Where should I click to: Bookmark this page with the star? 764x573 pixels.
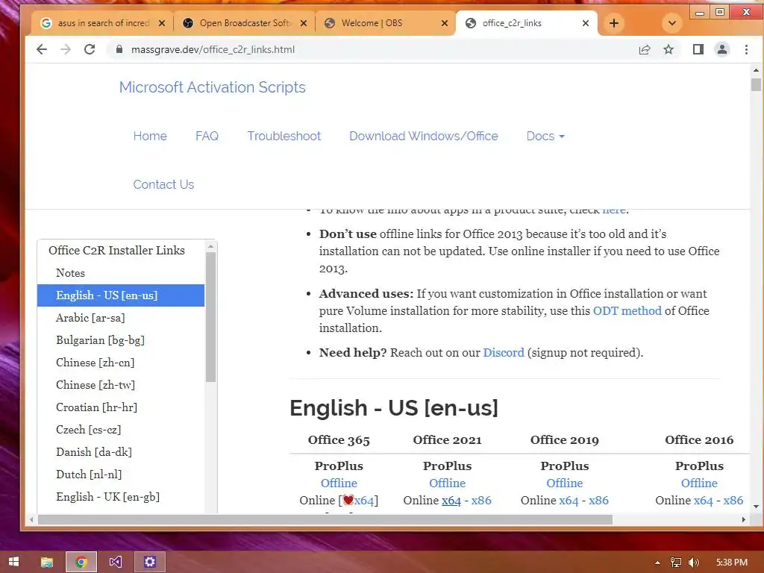[x=668, y=49]
